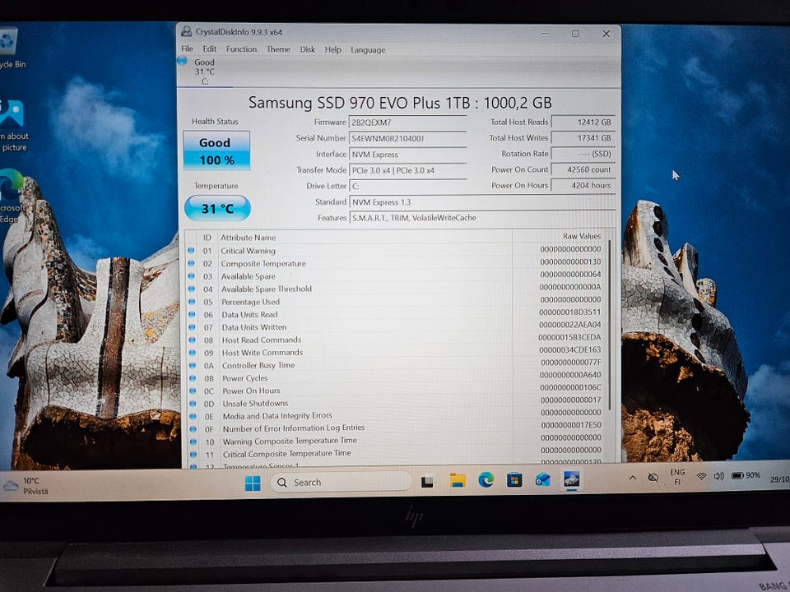Open the Wi-Fi network tray icon

coord(701,476)
